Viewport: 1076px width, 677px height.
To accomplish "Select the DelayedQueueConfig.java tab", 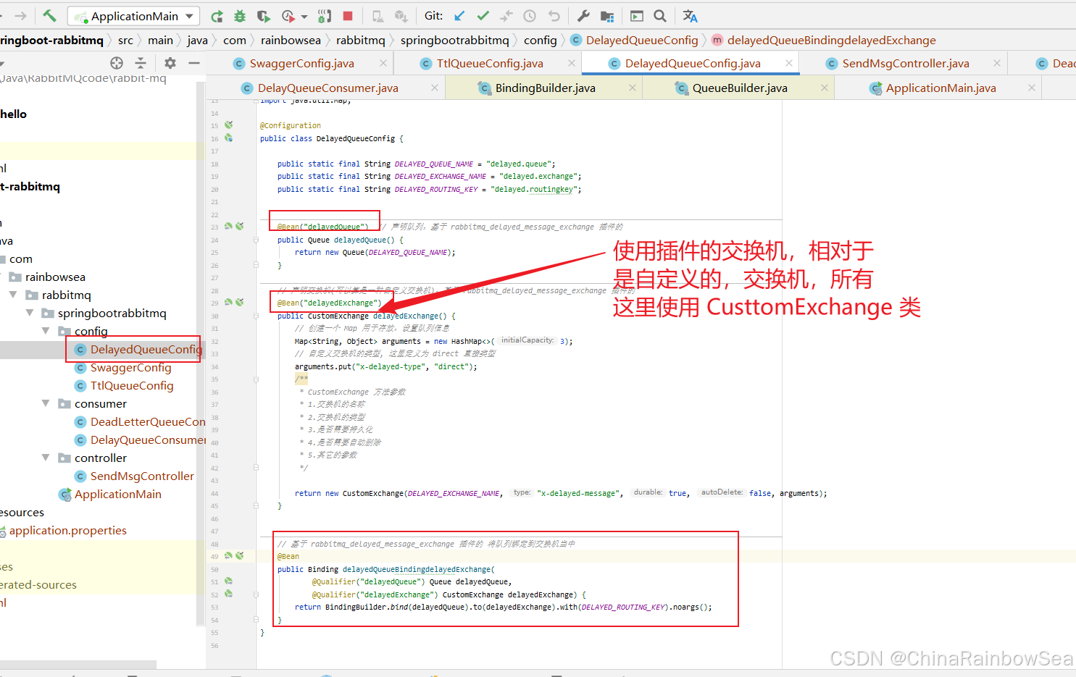I will 693,64.
